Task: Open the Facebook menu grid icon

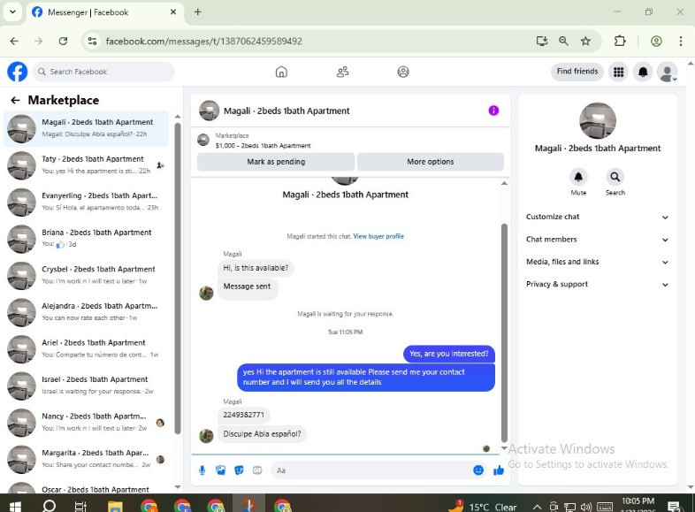Action: pyautogui.click(x=618, y=72)
